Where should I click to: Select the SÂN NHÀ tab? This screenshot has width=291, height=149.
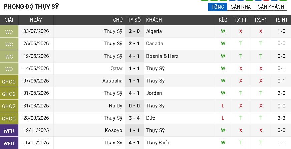(x=241, y=7)
